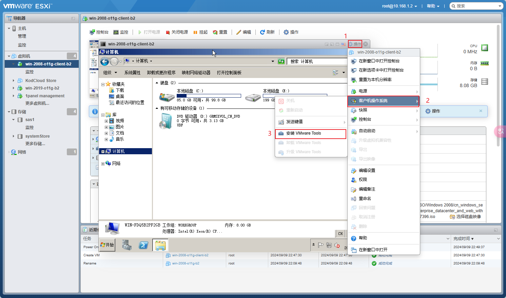Click the 开始 Start button in the guest
Viewport: 506px width, 298px height.
click(x=107, y=245)
